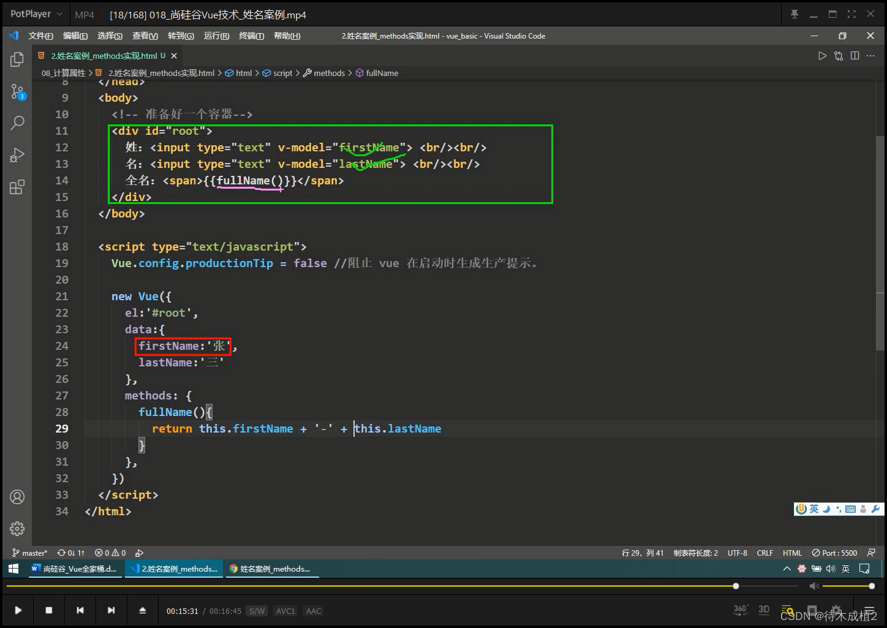The width and height of the screenshot is (887, 628).
Task: Open 选择(S) menu
Action: click(110, 36)
